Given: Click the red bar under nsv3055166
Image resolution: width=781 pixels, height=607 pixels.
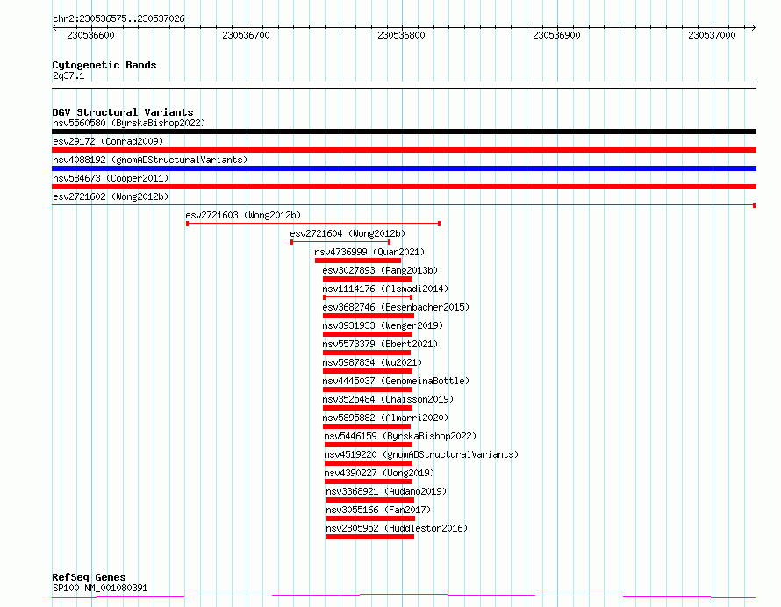Looking at the screenshot, I should click(370, 518).
